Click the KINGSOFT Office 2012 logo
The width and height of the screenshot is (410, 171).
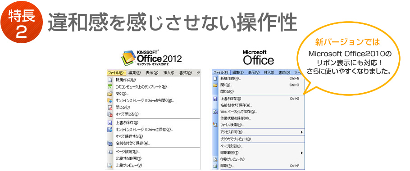(x=151, y=58)
